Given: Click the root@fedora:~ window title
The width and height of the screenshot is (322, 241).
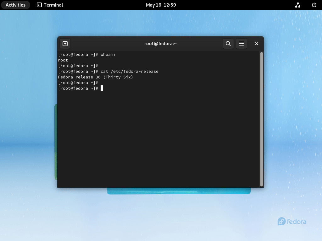Looking at the screenshot, I should [x=161, y=44].
